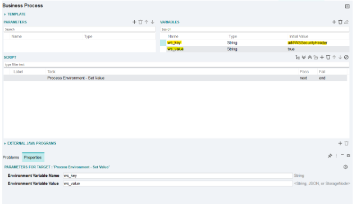
Task: Move script task down with the arrow
Action: [340, 57]
